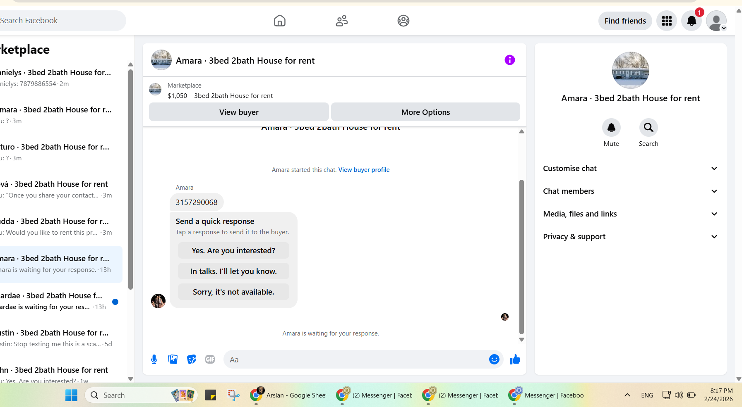Search in conversation magnifier icon
This screenshot has height=407, width=742.
pyautogui.click(x=648, y=128)
